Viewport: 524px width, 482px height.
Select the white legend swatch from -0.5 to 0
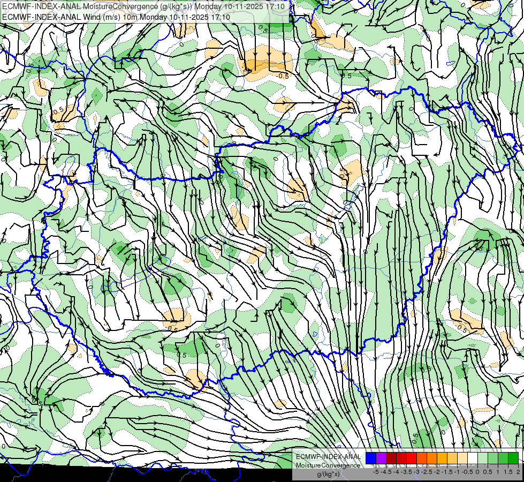click(473, 458)
